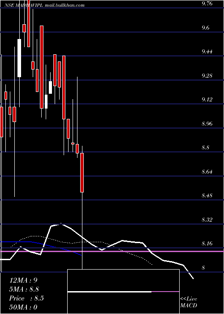Click the 9.12 price axis label
This screenshot has width=224, height=314.
coord(208,100)
